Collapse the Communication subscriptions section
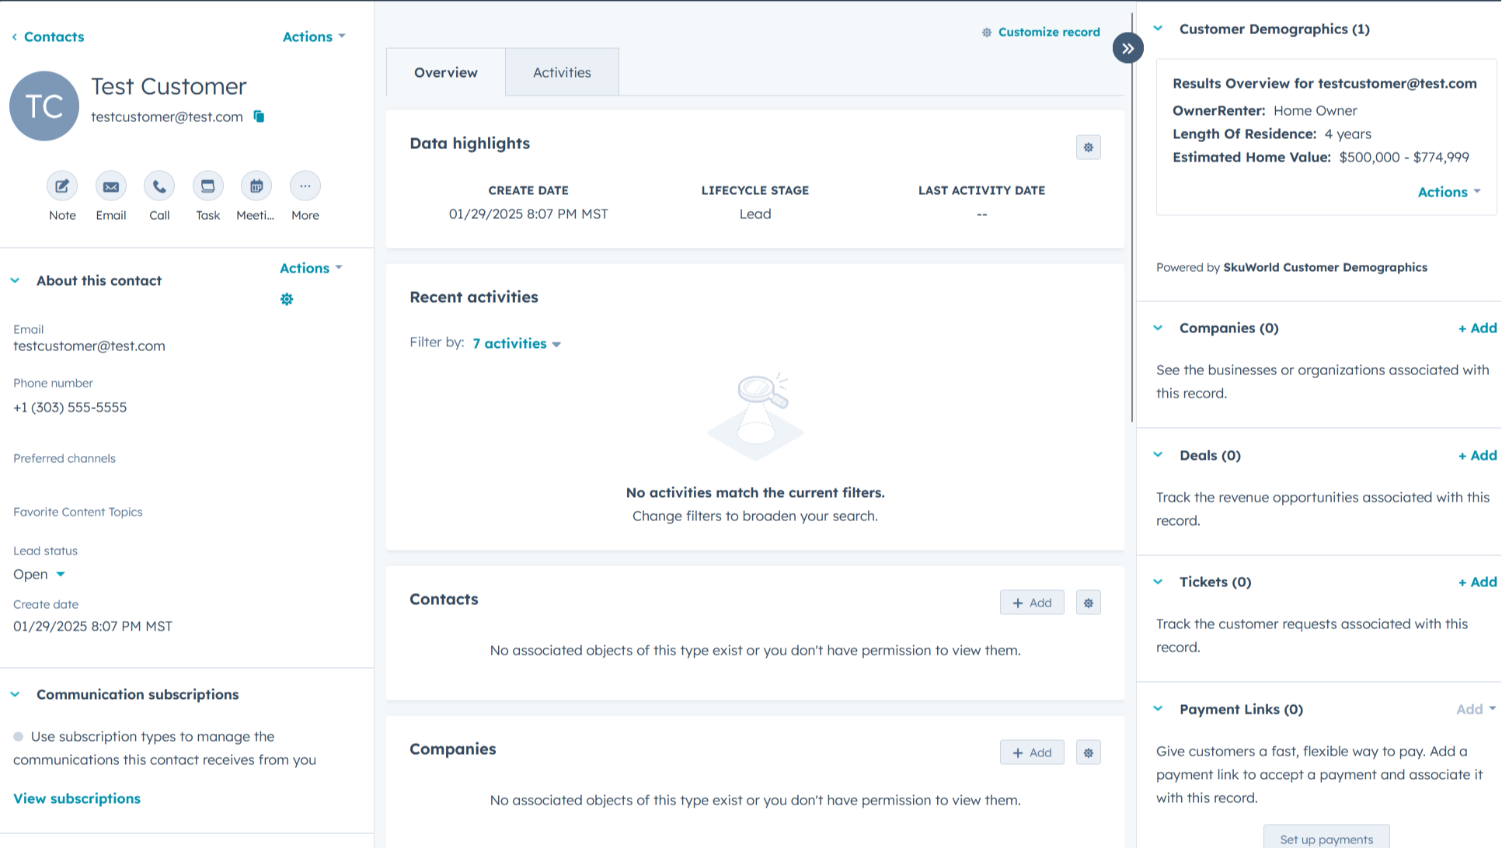 point(15,694)
